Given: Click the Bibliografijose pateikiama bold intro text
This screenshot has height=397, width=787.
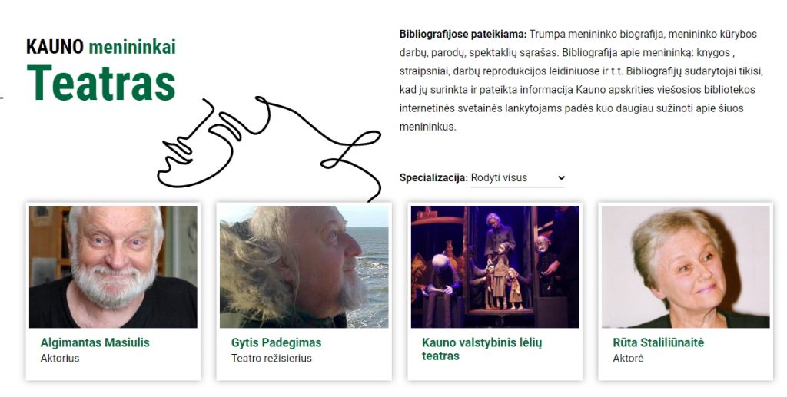Looking at the screenshot, I should point(463,35).
